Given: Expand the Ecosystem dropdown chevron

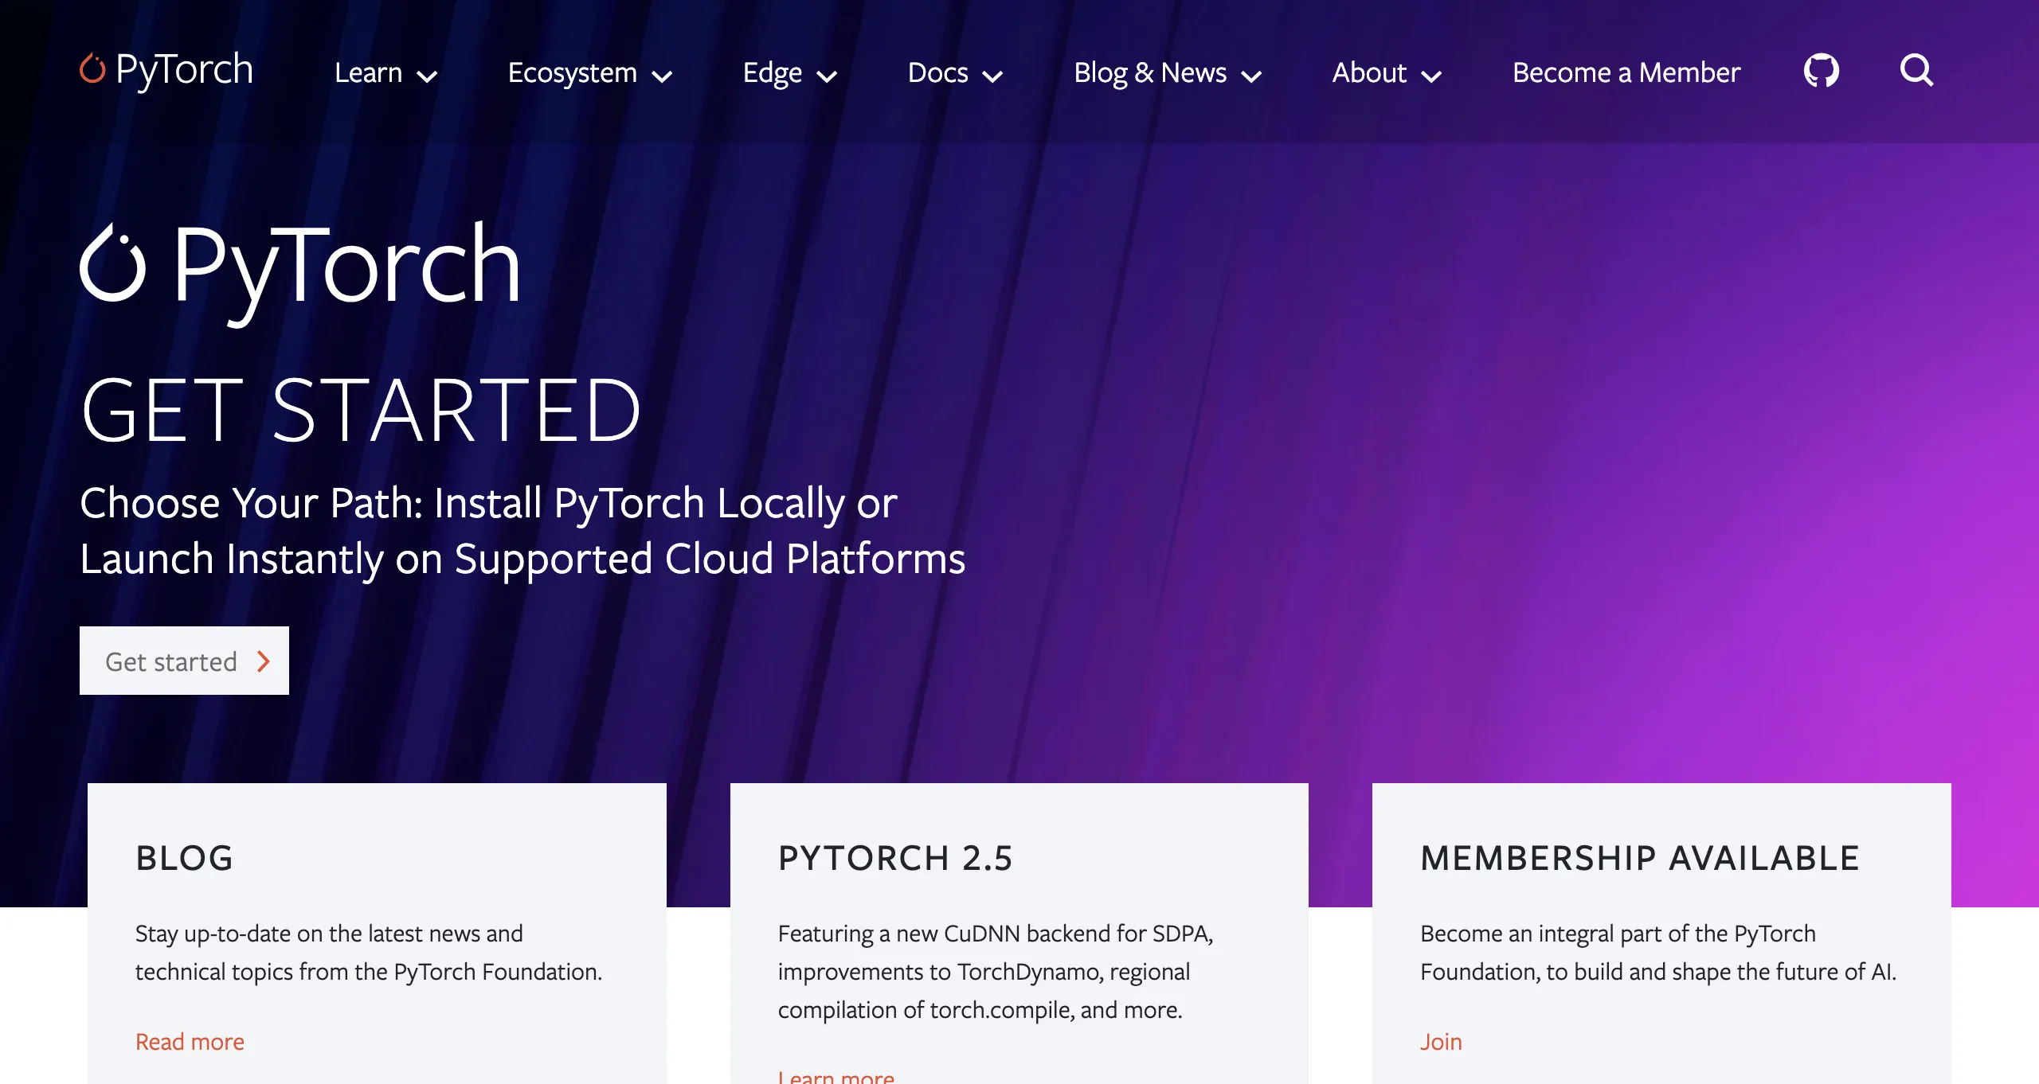Looking at the screenshot, I should pos(662,76).
